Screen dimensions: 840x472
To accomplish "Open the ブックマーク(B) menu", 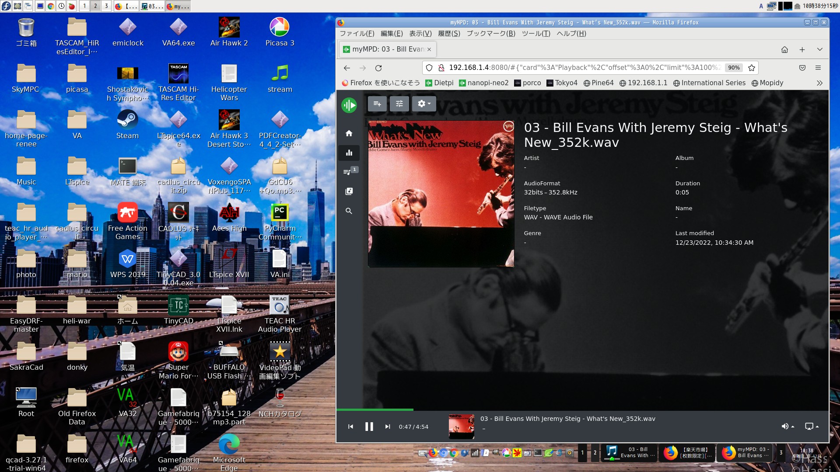I will click(490, 34).
